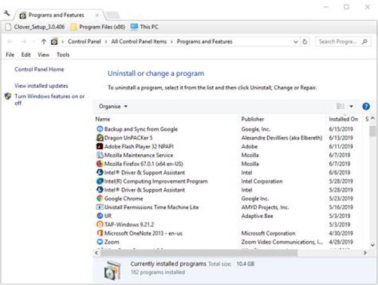Select Intel Driver & Support Assistant 5/28/2019 icon
The width and height of the screenshot is (378, 285).
click(100, 190)
